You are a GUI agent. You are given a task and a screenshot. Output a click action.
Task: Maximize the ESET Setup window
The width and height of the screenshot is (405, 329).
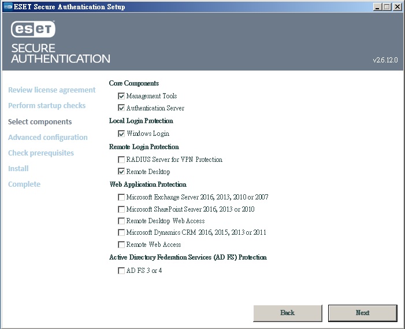387,7
